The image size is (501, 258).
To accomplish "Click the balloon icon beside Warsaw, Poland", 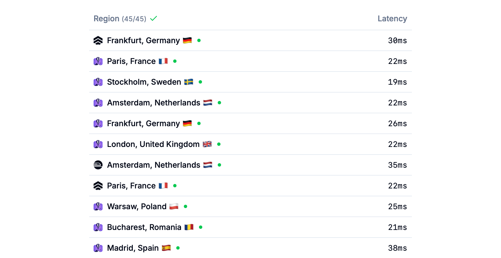I will (x=98, y=206).
